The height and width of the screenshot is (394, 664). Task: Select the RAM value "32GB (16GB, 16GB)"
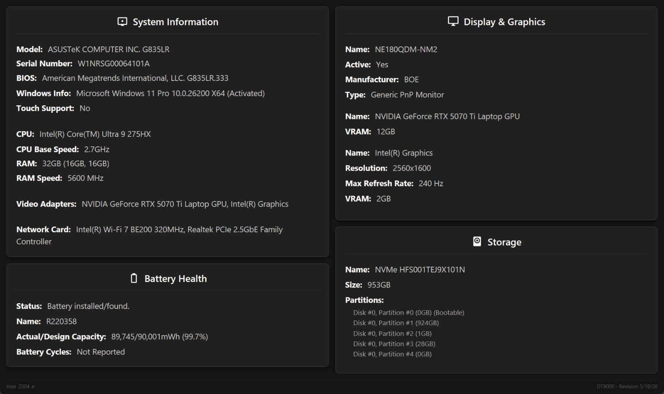[x=76, y=164]
